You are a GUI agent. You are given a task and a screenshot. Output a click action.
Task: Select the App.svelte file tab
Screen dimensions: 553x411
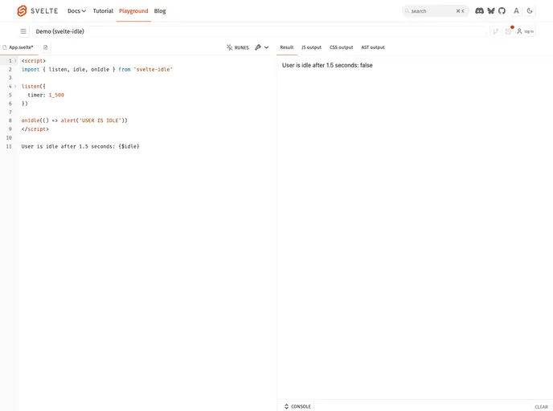click(x=20, y=47)
